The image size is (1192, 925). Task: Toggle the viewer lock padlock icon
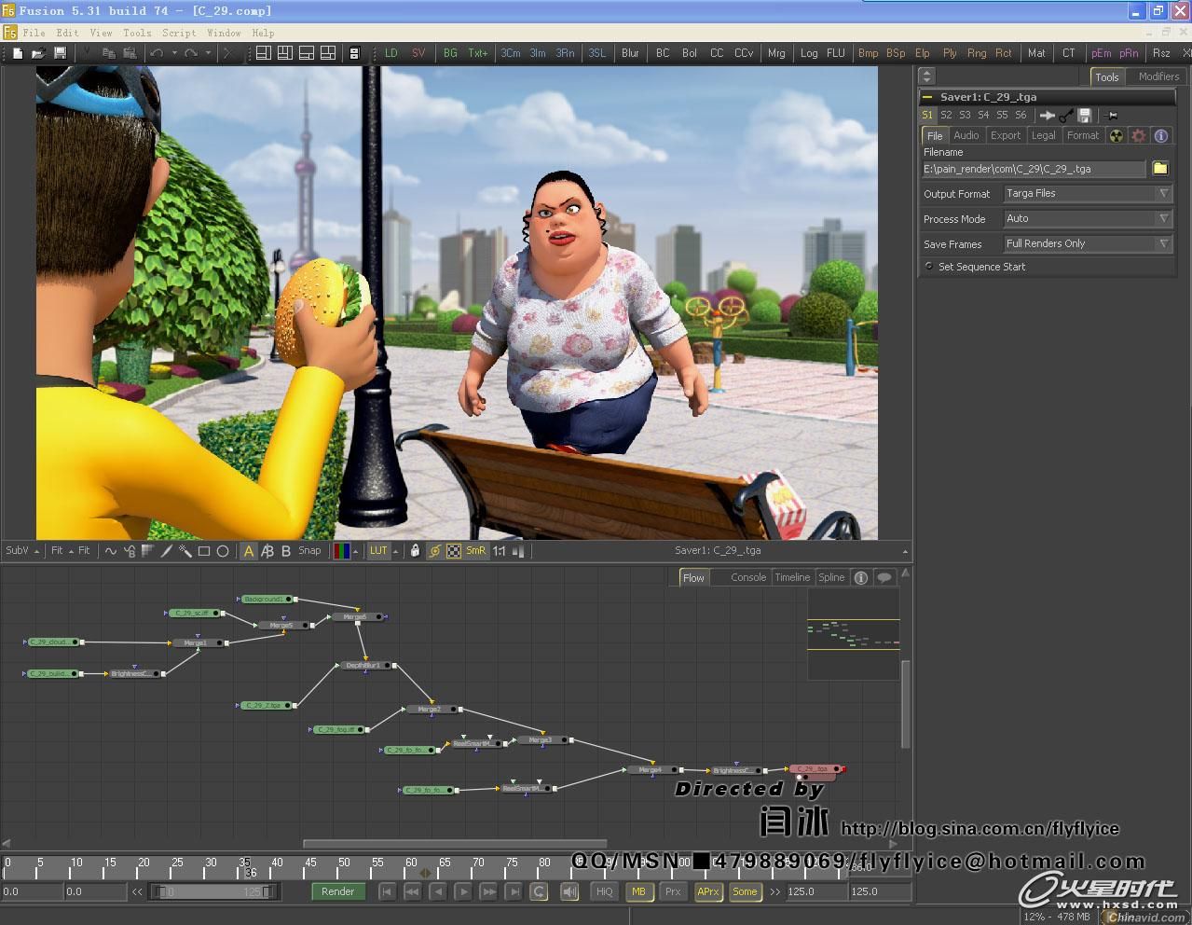tap(416, 551)
